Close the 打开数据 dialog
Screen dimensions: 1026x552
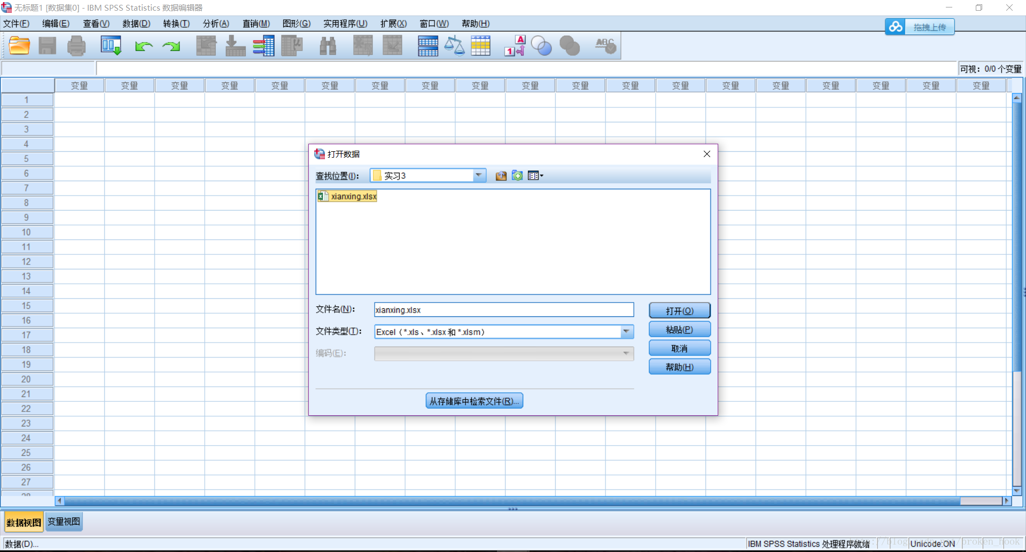point(707,154)
